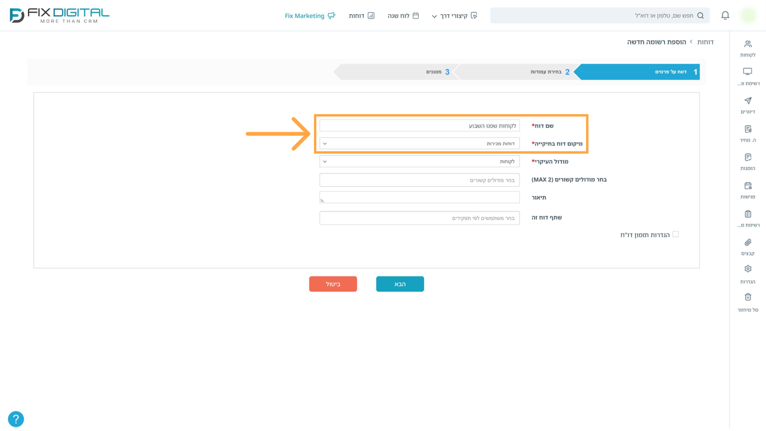This screenshot has height=431, width=766.
Task: Open the הזמנות orders sidebar icon
Action: click(x=748, y=158)
